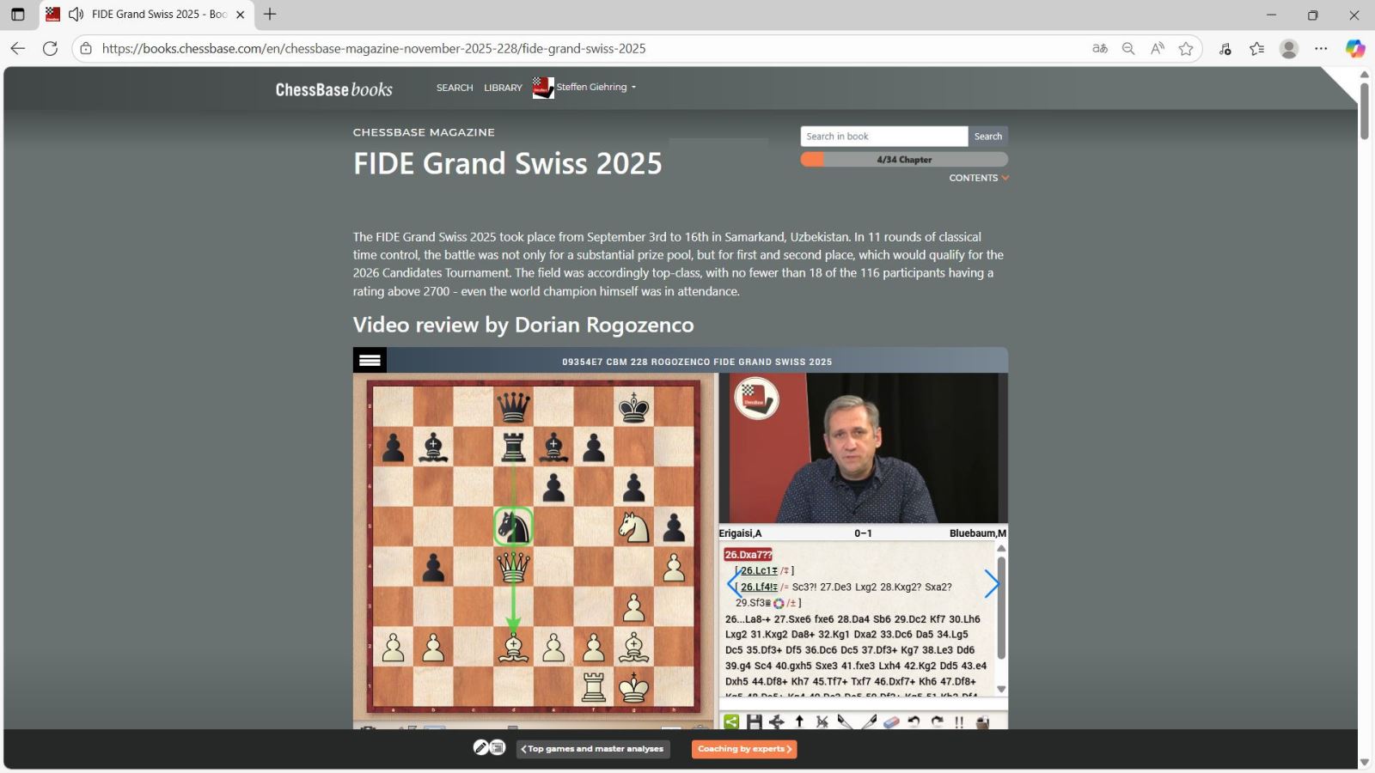Image resolution: width=1375 pixels, height=773 pixels.
Task: Toggle favorite star for this page
Action: [1186, 49]
